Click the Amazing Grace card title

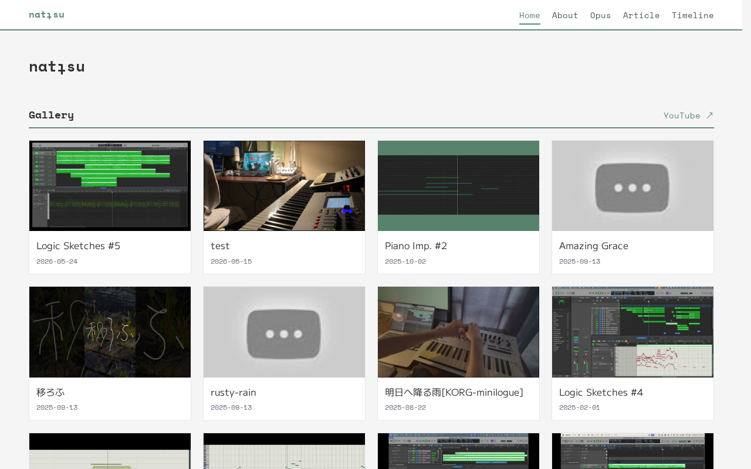click(x=593, y=246)
